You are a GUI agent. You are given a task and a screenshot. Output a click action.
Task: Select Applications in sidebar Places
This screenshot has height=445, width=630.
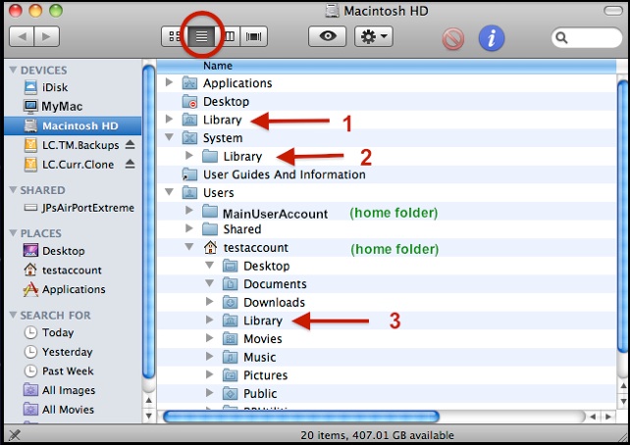click(x=73, y=289)
